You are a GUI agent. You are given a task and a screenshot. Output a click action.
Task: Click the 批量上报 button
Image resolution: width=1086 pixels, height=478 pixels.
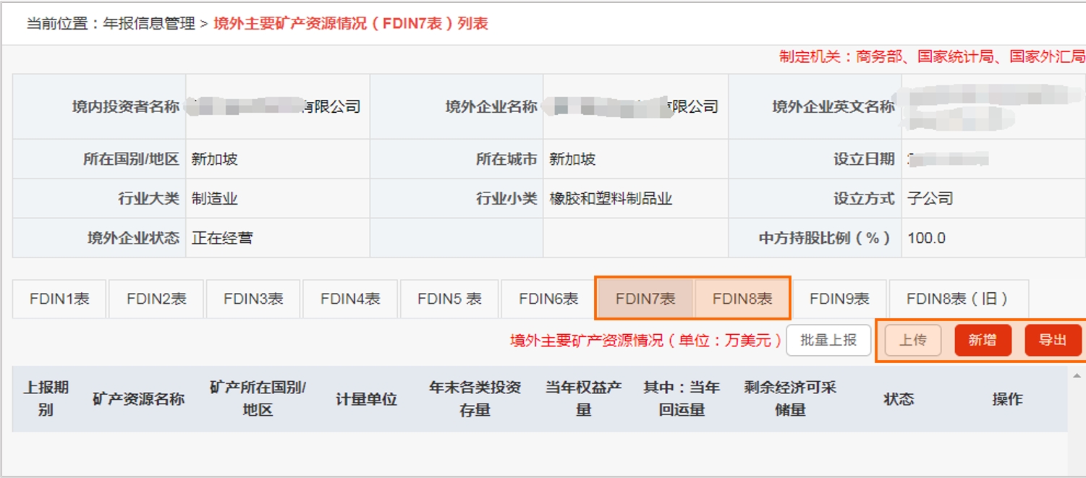click(x=828, y=340)
